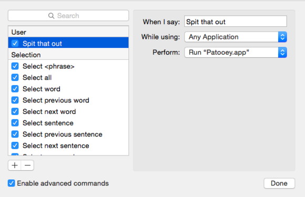The width and height of the screenshot is (305, 197).
Task: Toggle 'Select next word' checkbox
Action: tap(15, 111)
